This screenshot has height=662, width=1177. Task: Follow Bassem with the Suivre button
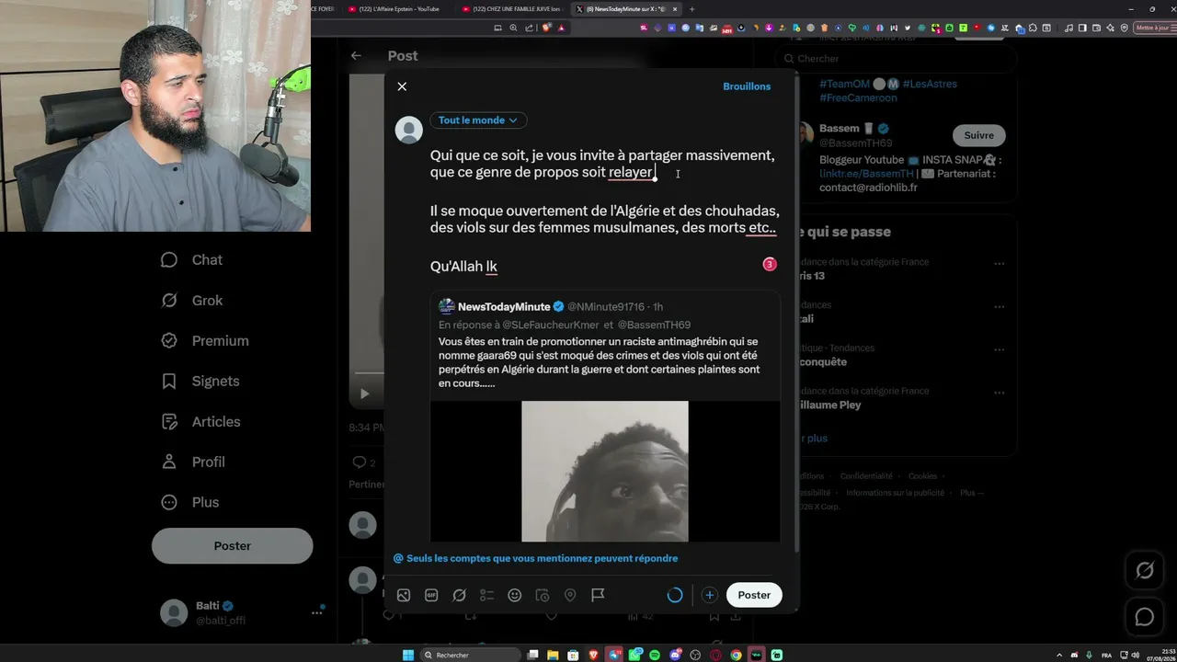[x=978, y=135]
